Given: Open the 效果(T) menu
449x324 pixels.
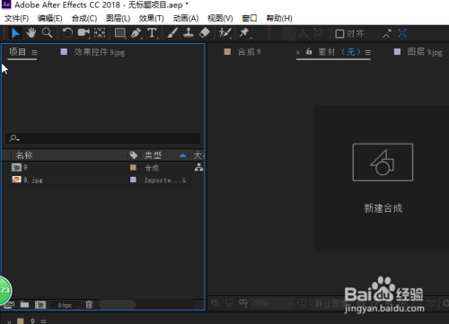Looking at the screenshot, I should [152, 18].
